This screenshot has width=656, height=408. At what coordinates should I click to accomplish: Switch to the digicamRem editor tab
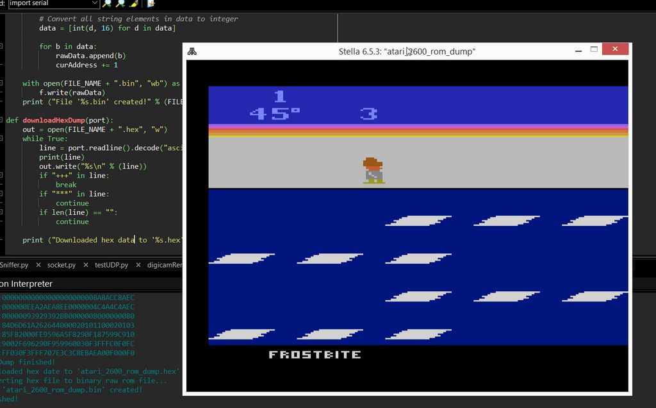pos(165,265)
